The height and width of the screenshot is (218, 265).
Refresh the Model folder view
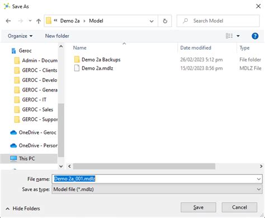(x=165, y=21)
